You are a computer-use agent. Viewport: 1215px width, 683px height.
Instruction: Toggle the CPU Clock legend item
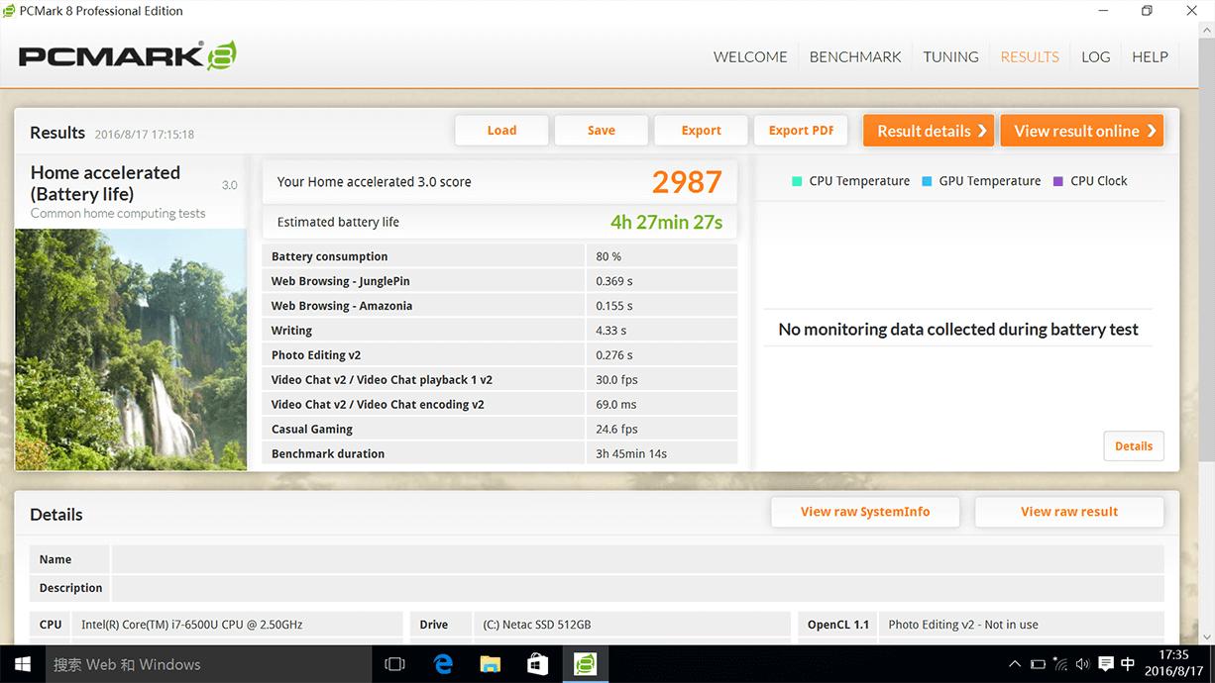click(x=1089, y=181)
